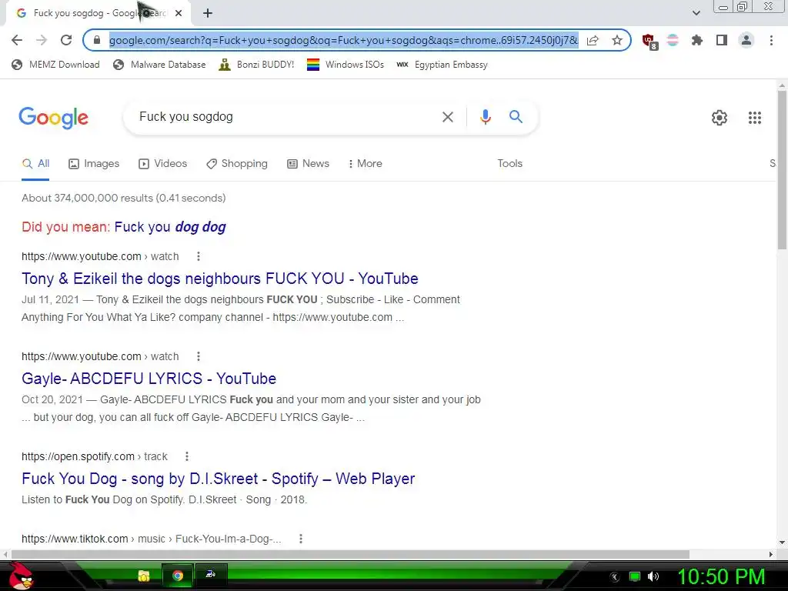Open Chrome profile avatar

pyautogui.click(x=746, y=40)
